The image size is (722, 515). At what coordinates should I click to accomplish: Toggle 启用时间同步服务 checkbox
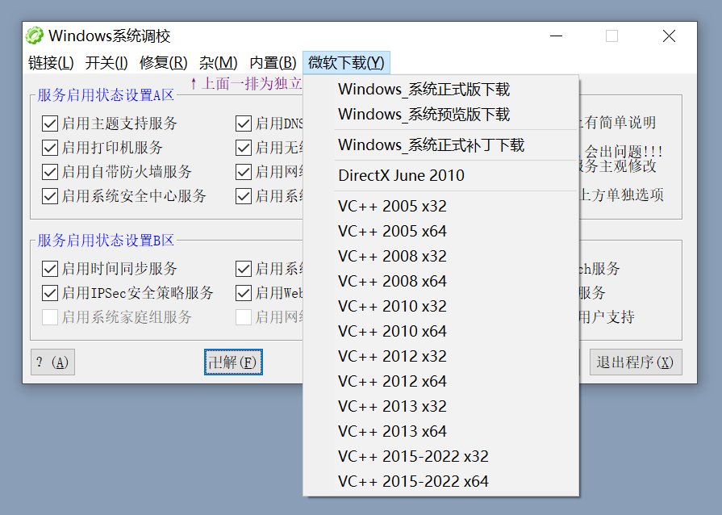click(x=50, y=269)
